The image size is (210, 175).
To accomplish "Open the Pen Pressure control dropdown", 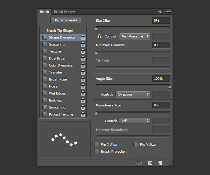I will [134, 36].
